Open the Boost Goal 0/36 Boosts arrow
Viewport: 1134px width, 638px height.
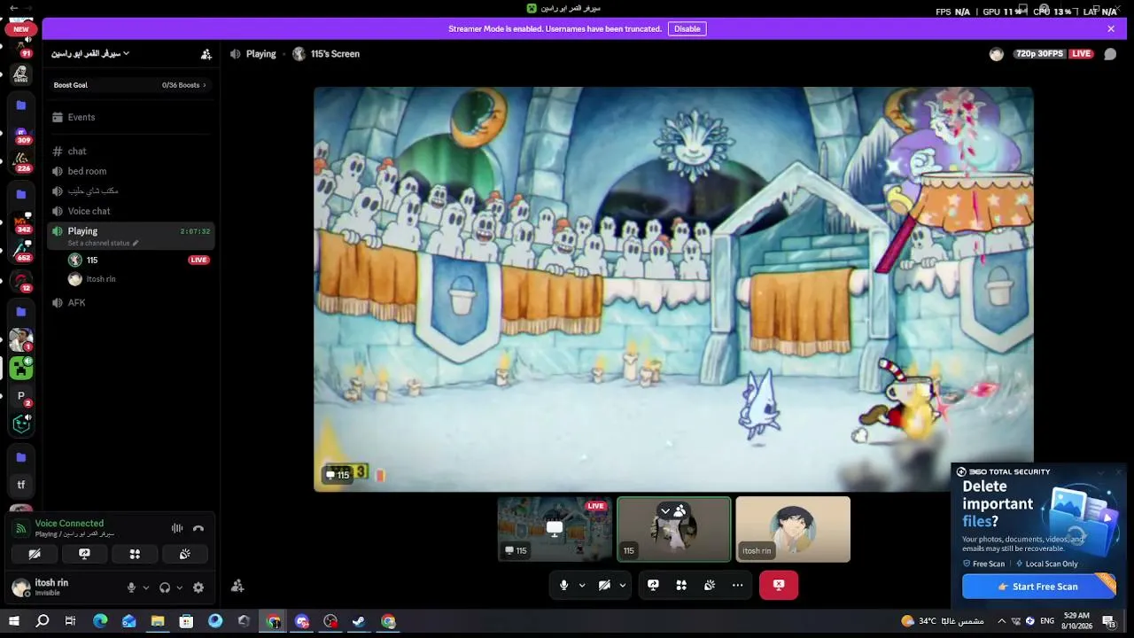pos(205,85)
